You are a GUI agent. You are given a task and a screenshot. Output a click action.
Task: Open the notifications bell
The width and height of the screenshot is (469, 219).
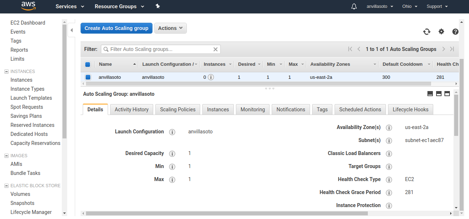(x=354, y=7)
